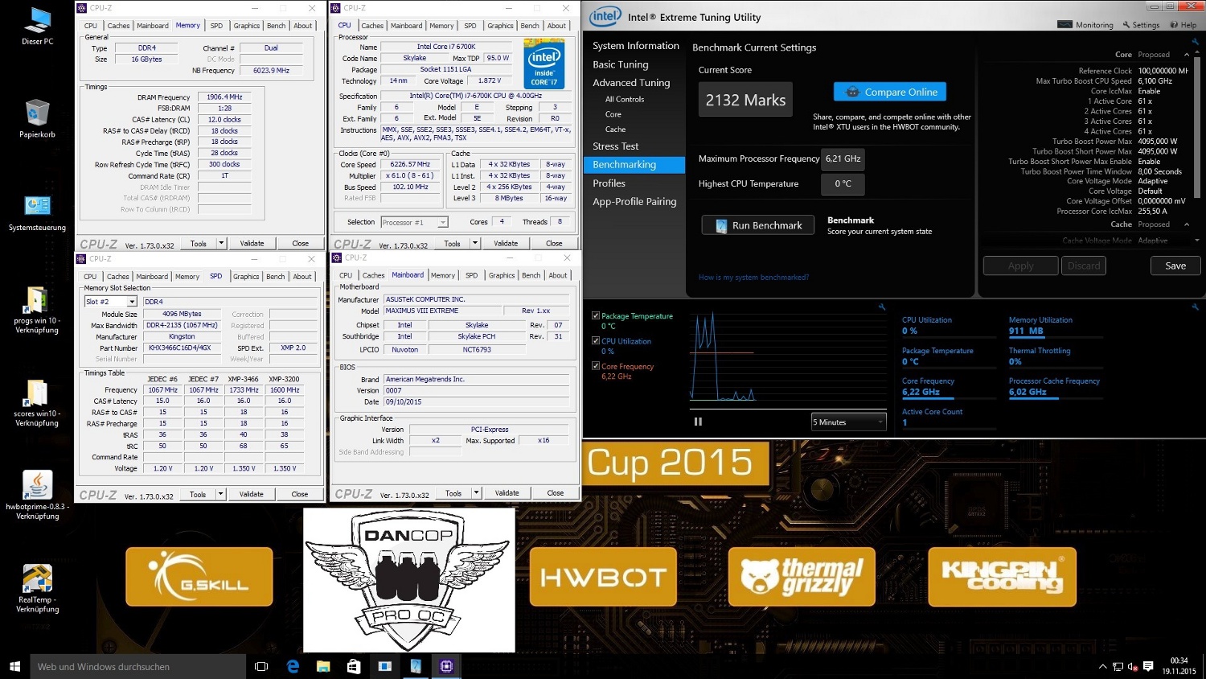Open Systemsteuerung desktop shortcut
Image resolution: width=1206 pixels, height=679 pixels.
tap(37, 212)
